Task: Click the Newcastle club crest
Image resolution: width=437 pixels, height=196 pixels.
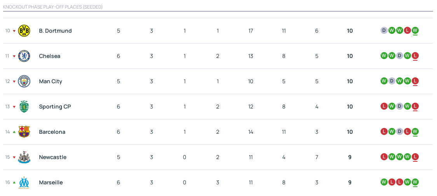Action: pos(24,157)
